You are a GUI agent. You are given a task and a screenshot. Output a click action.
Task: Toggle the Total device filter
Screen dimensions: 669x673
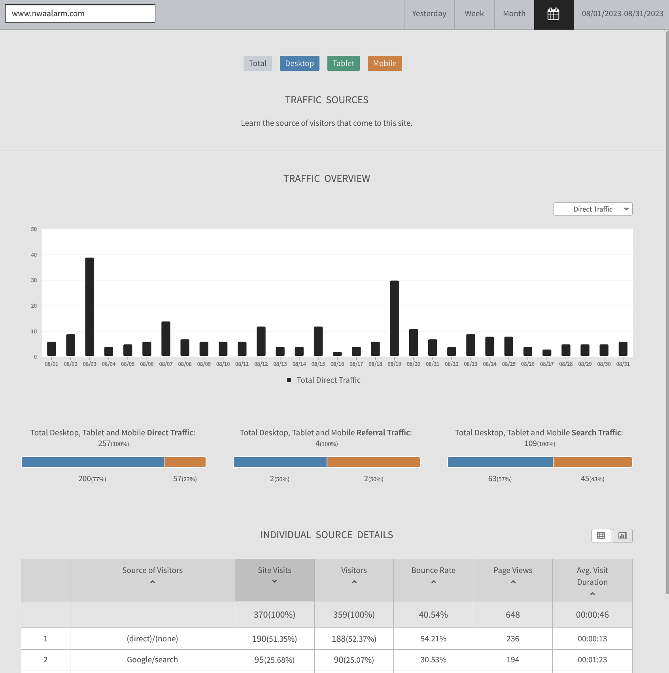258,63
